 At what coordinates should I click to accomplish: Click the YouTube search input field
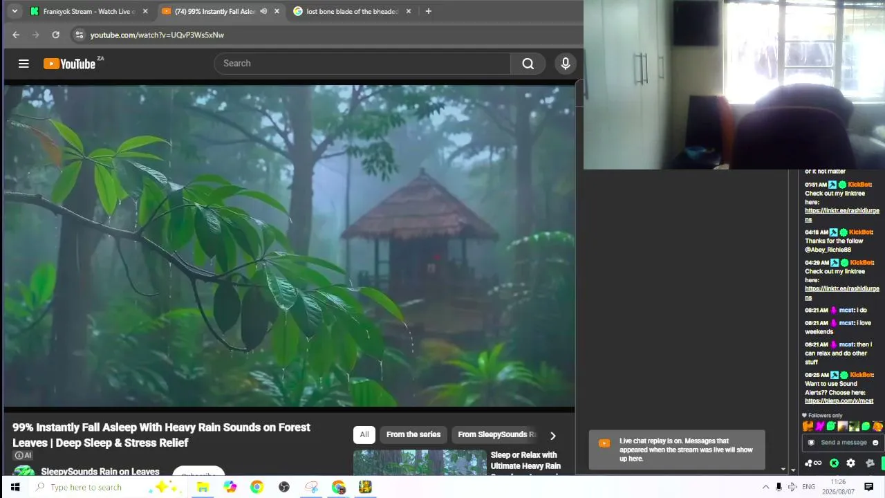[x=362, y=64]
